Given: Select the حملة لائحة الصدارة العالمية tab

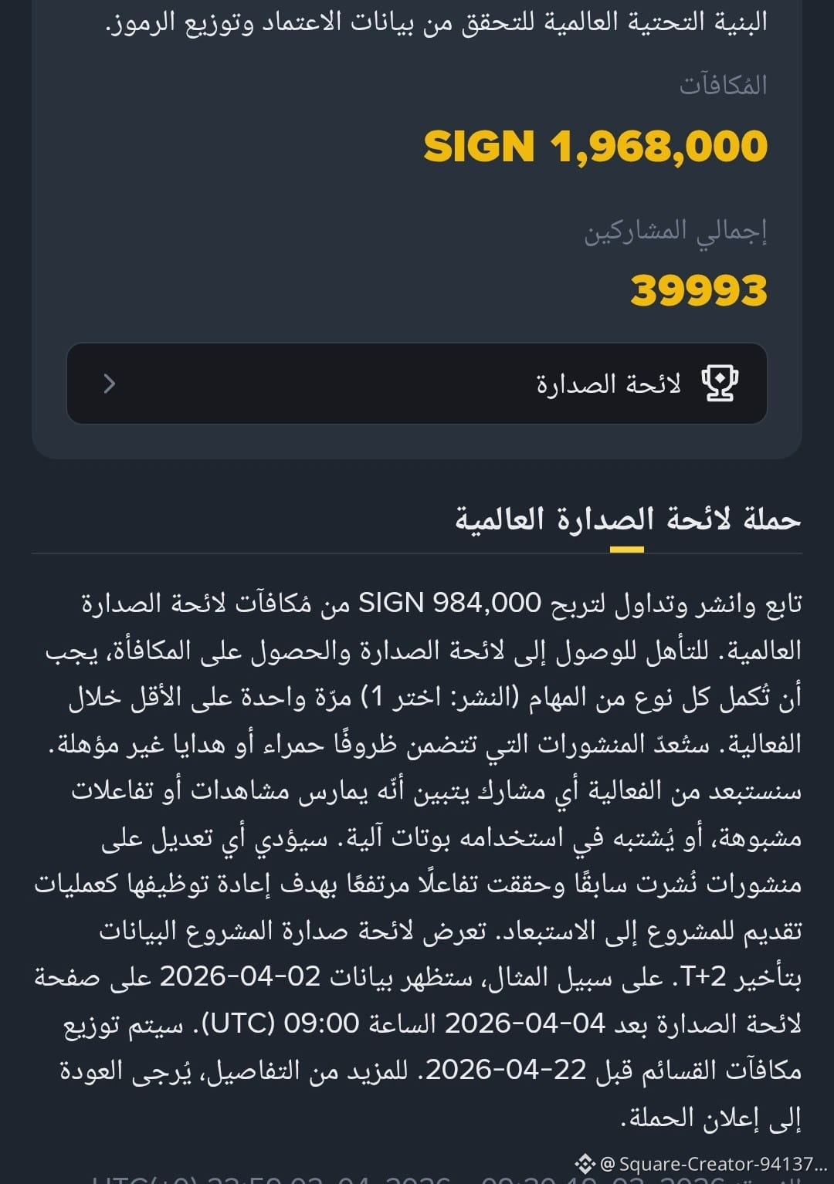Looking at the screenshot, I should tap(628, 519).
